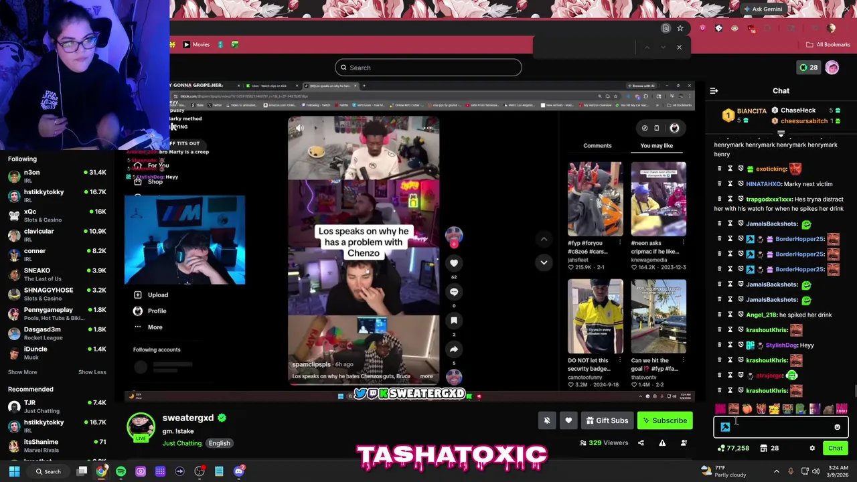Go to previous TikTok video up arrow

tap(544, 239)
